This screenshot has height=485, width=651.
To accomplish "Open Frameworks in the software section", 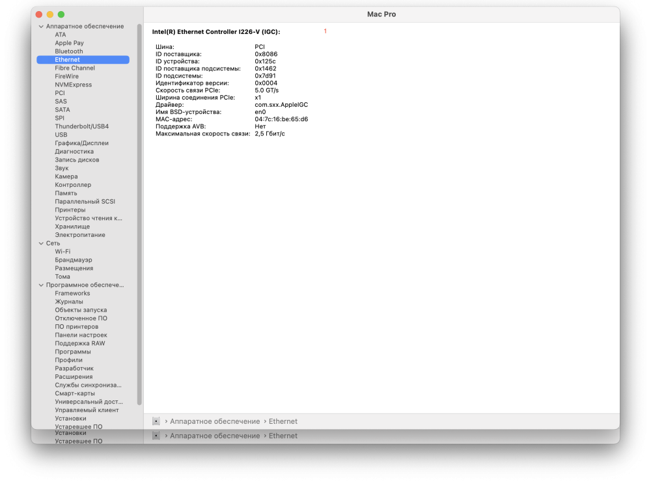I will (72, 293).
